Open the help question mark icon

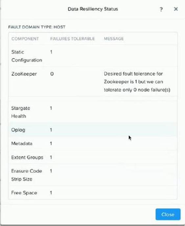coord(161,10)
